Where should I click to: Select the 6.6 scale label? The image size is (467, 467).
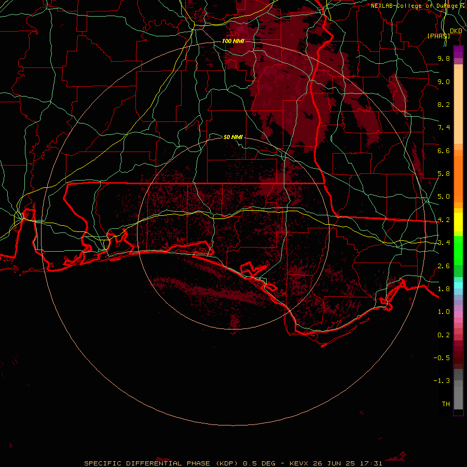coord(444,150)
